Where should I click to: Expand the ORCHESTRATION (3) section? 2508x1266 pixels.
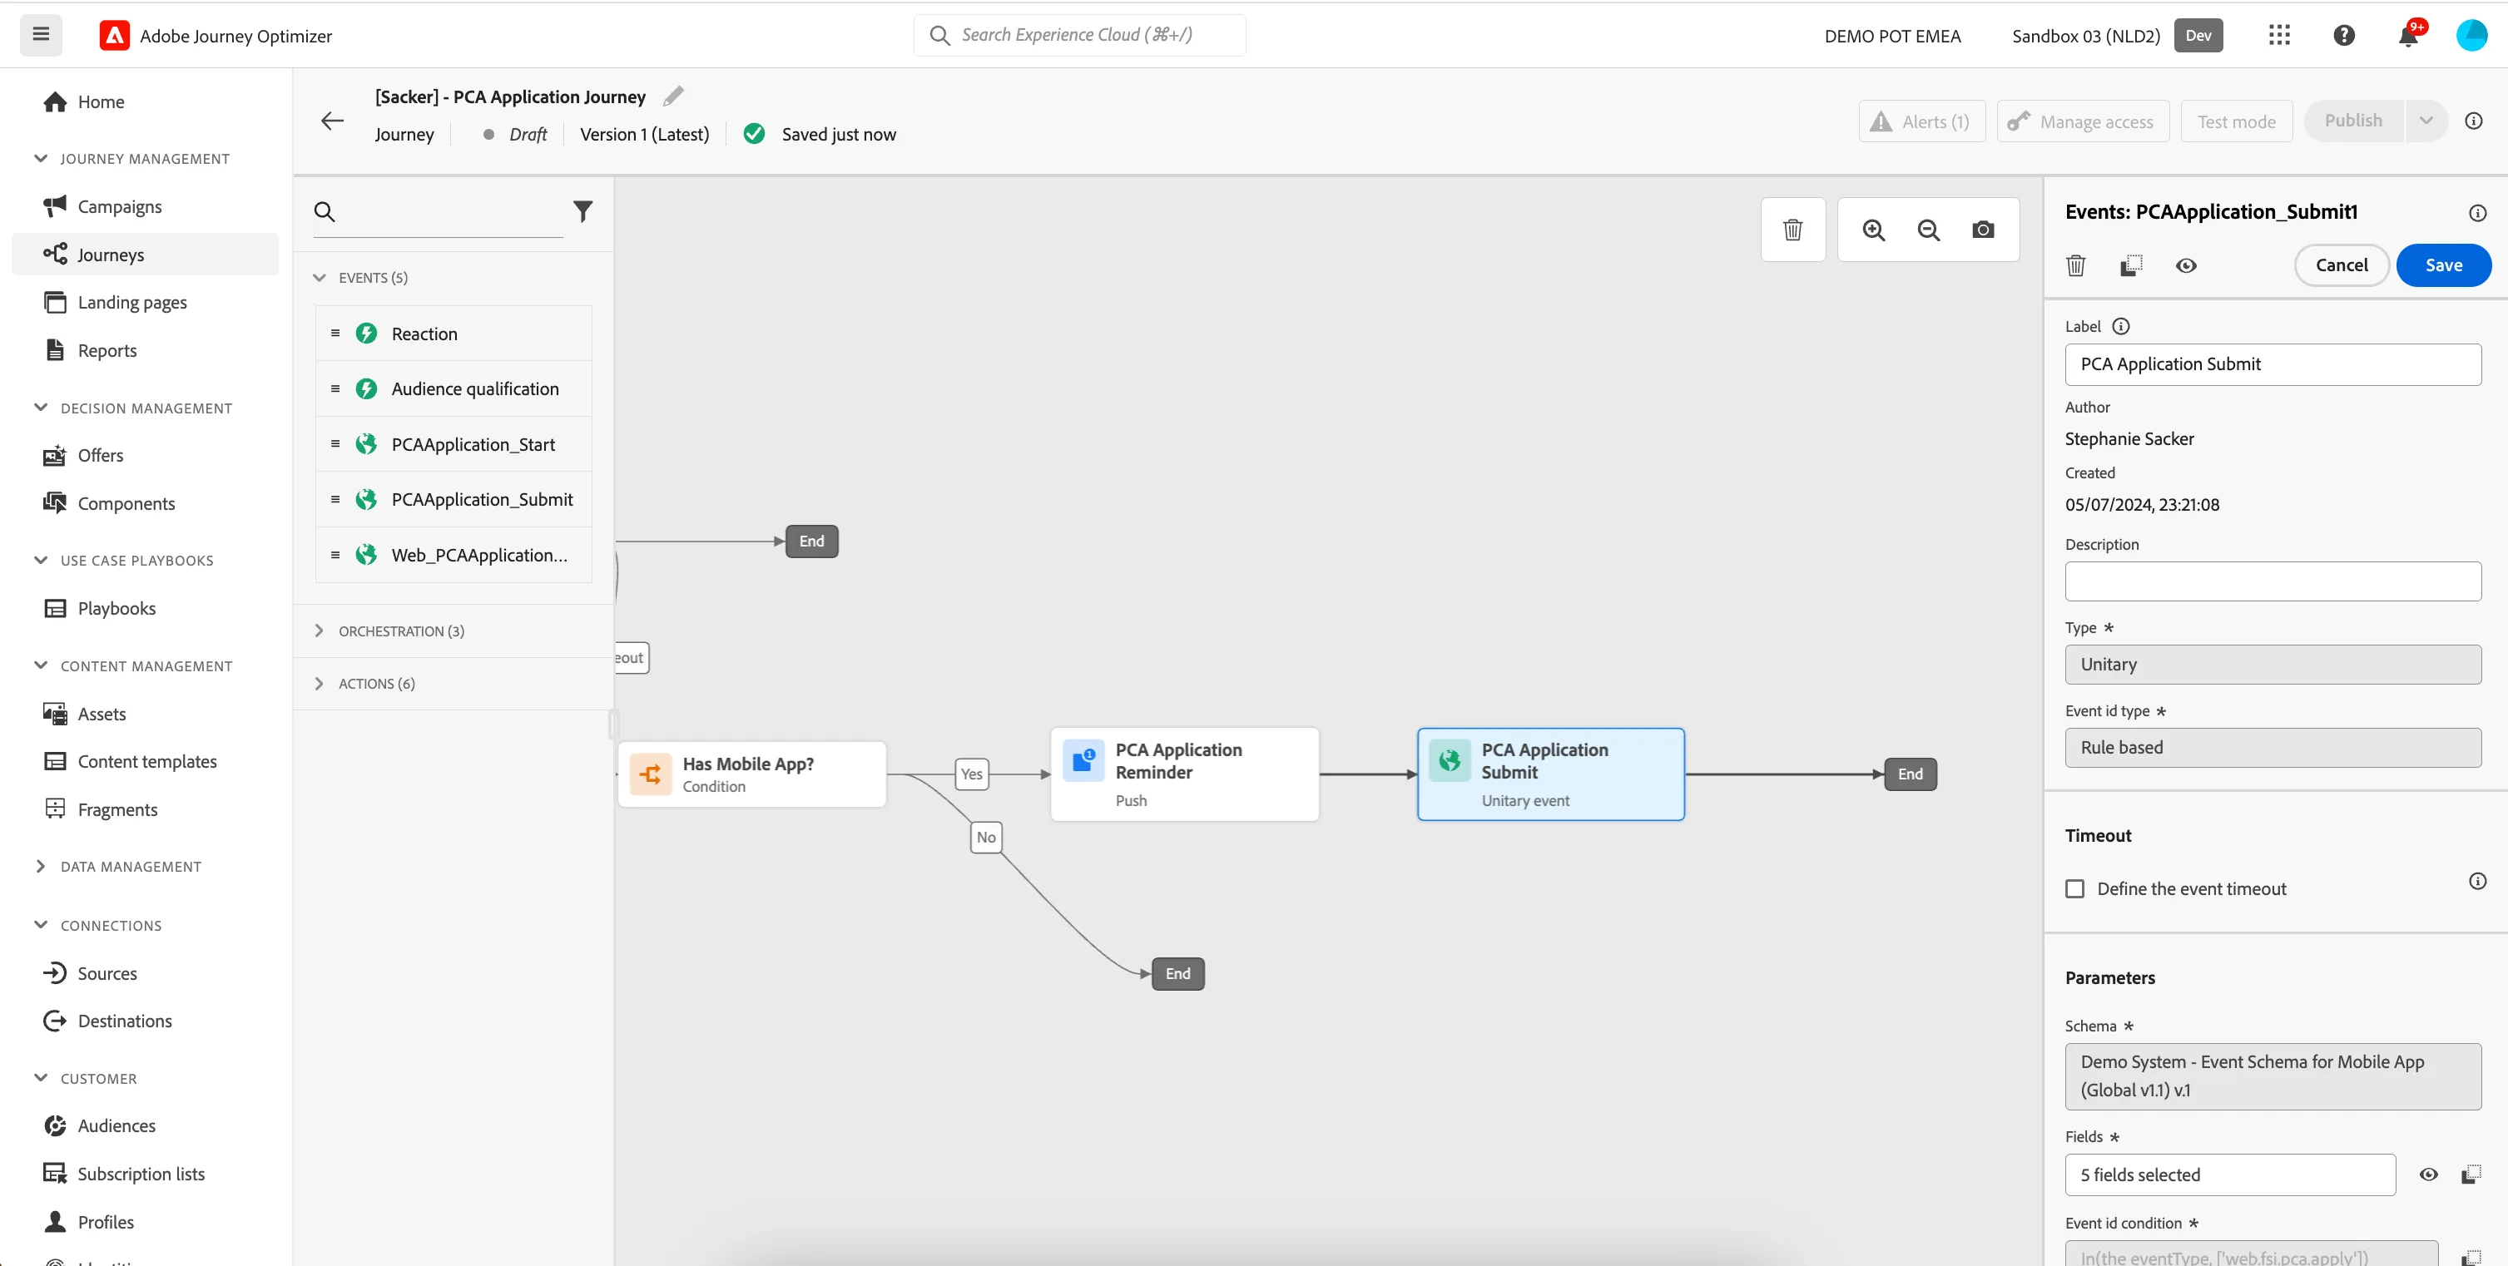point(320,631)
